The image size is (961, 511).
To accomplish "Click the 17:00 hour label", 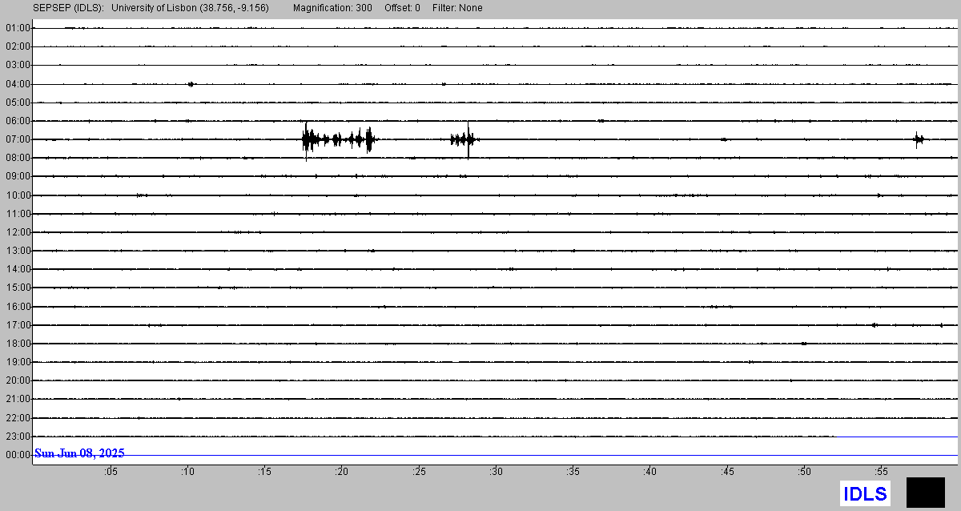I will (x=18, y=325).
